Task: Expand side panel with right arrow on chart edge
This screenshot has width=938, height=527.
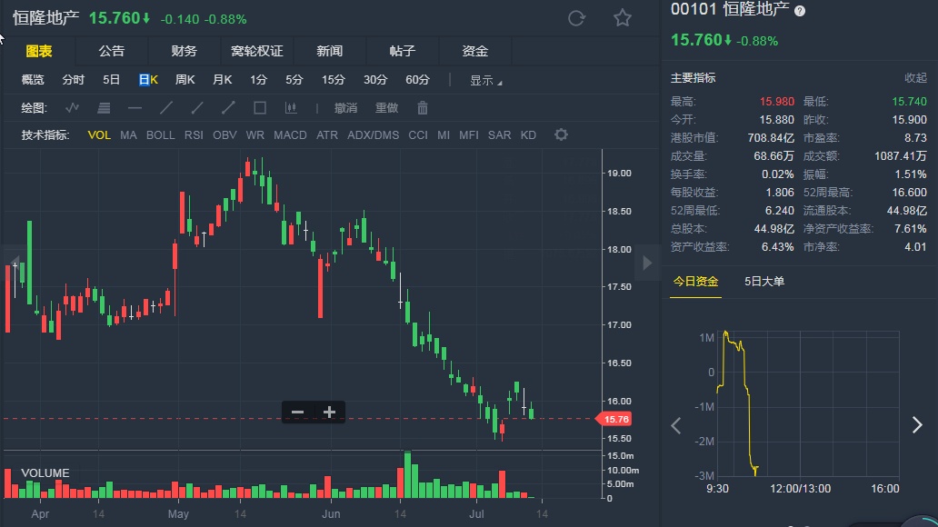Action: click(647, 263)
